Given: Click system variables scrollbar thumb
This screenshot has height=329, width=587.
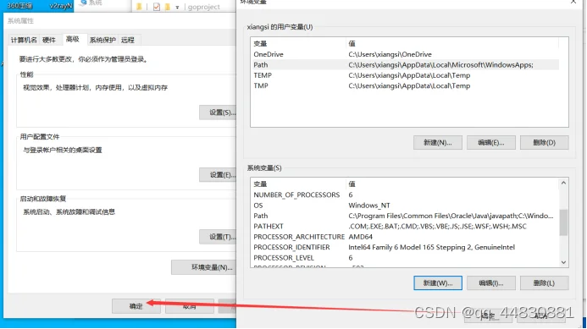Looking at the screenshot, I should (x=563, y=222).
